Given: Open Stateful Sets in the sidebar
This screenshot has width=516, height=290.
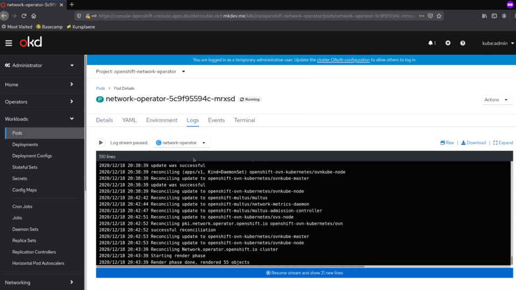Looking at the screenshot, I should pos(25,167).
